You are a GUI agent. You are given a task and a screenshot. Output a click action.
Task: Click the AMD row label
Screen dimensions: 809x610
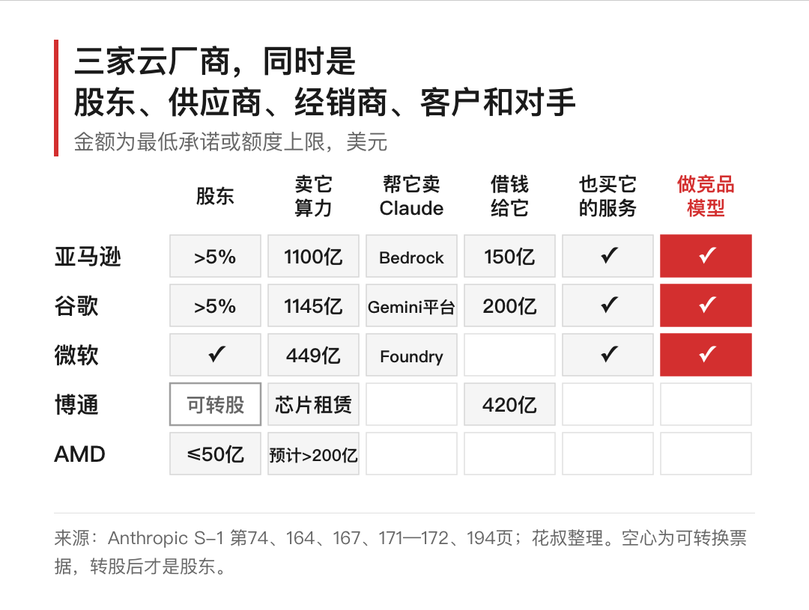tap(79, 454)
